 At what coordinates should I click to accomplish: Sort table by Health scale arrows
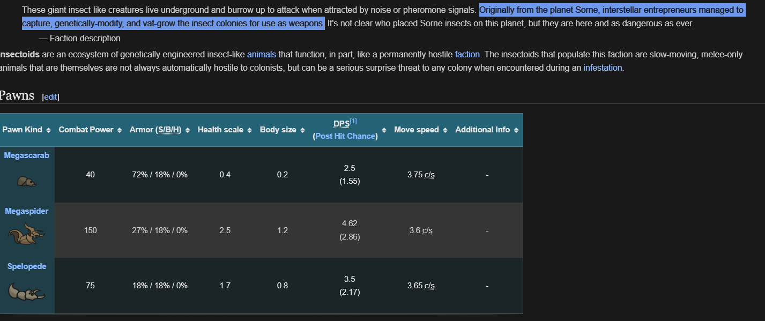coord(250,130)
